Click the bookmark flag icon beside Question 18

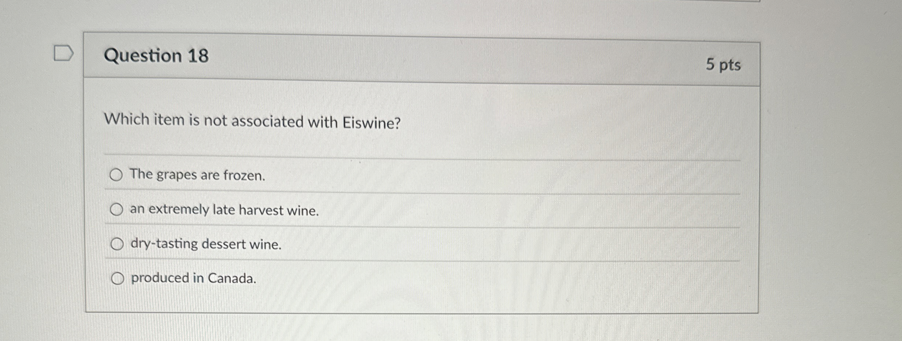coord(64,53)
